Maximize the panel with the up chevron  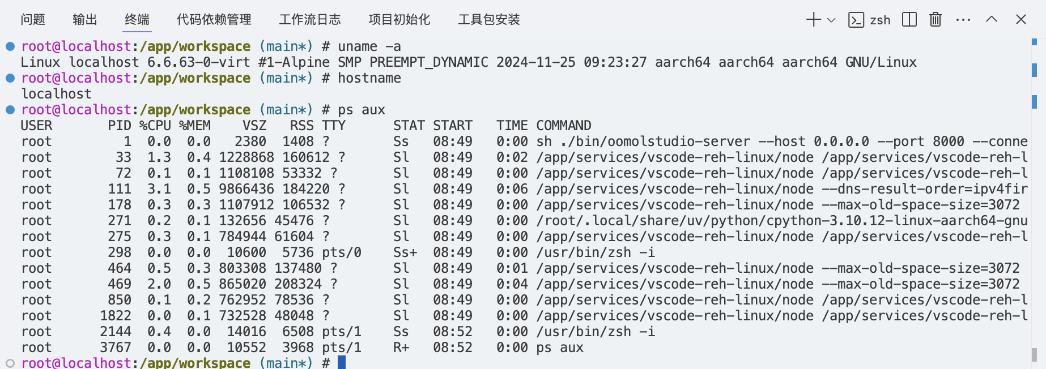[x=992, y=19]
